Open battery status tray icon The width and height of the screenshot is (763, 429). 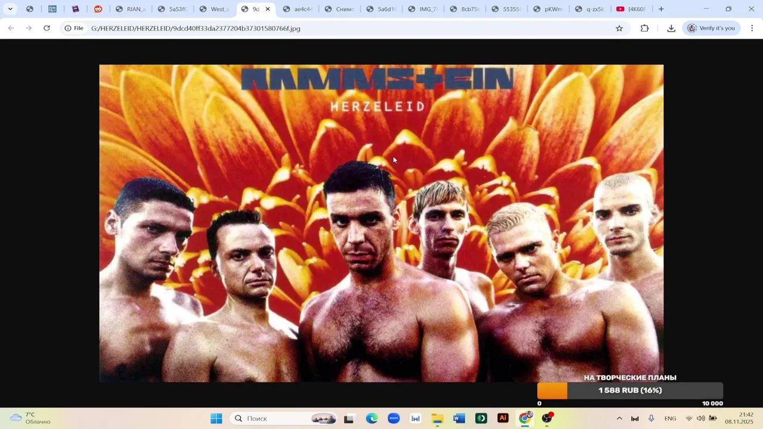click(x=713, y=418)
